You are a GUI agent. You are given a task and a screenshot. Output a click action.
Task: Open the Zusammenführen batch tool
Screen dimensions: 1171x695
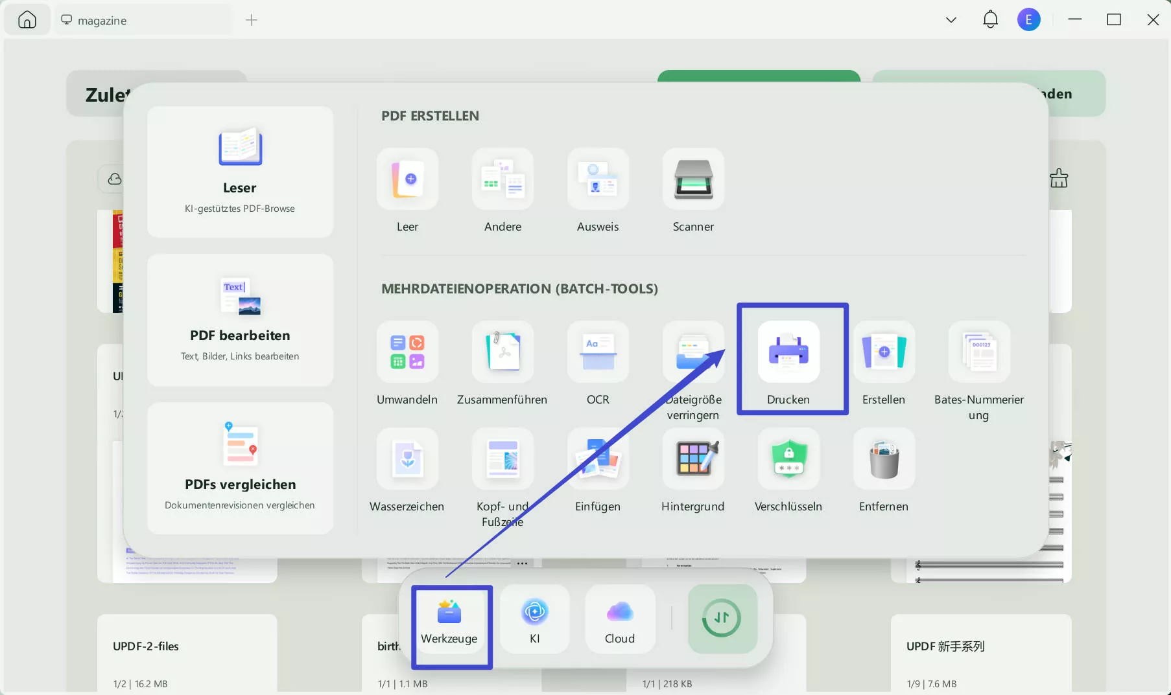[x=503, y=352]
